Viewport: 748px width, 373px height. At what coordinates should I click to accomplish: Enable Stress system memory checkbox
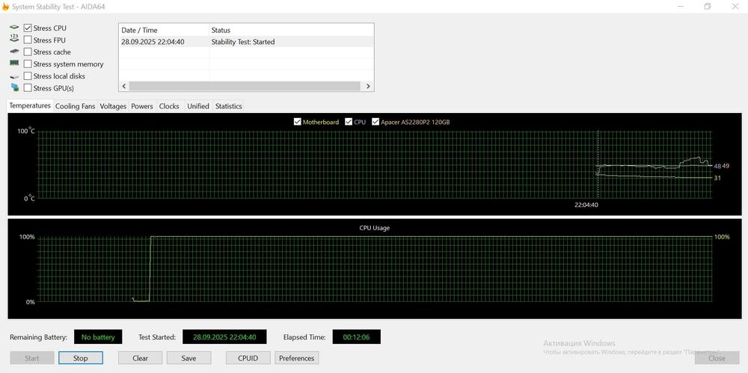point(28,64)
